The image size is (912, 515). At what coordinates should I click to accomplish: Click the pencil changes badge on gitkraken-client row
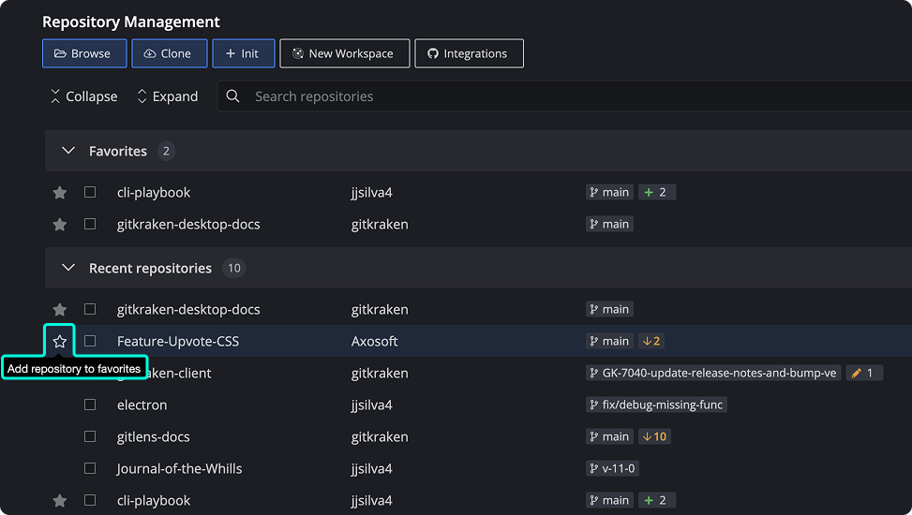(x=863, y=374)
